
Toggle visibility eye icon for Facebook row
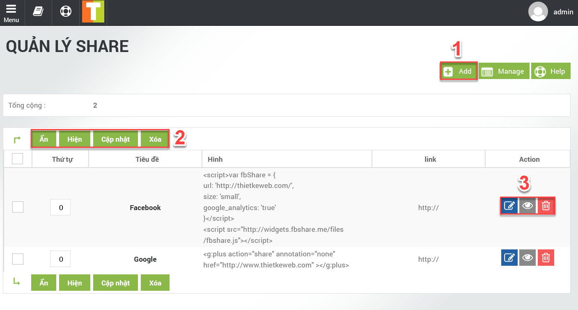528,206
